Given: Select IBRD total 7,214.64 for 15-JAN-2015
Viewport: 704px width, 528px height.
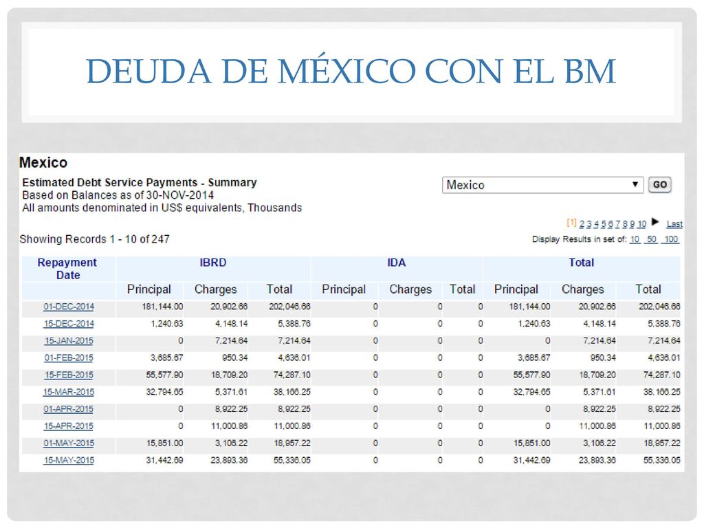Looking at the screenshot, I should point(294,341).
